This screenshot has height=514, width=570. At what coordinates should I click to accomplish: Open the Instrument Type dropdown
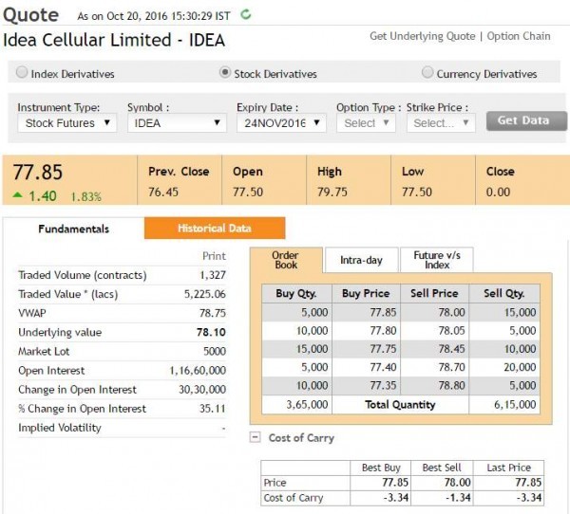point(67,123)
